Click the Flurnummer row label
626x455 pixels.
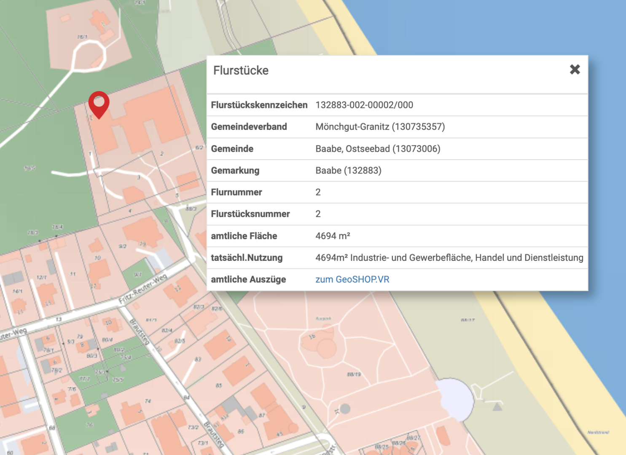pyautogui.click(x=236, y=192)
